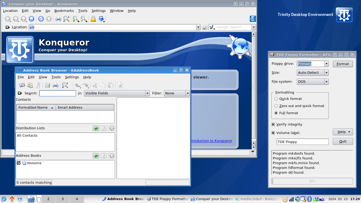Click the Back arrow in Konqueror toolbar
Screen dimensions: 361x203
pyautogui.click(x=8, y=19)
